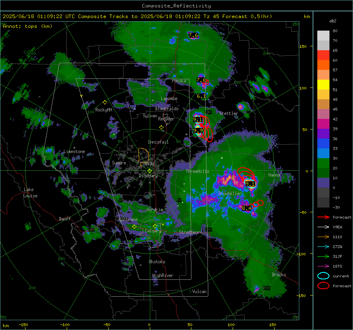The height and width of the screenshot is (330, 353).
Task: Click the ThreeHills label
Action: (x=197, y=171)
